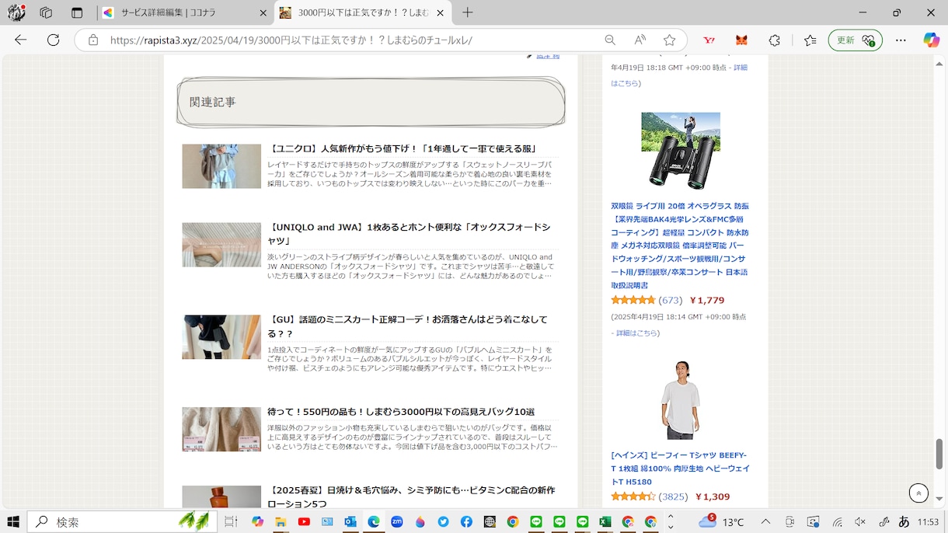948x533 pixels.
Task: Open Outlook from taskbar
Action: 350,522
